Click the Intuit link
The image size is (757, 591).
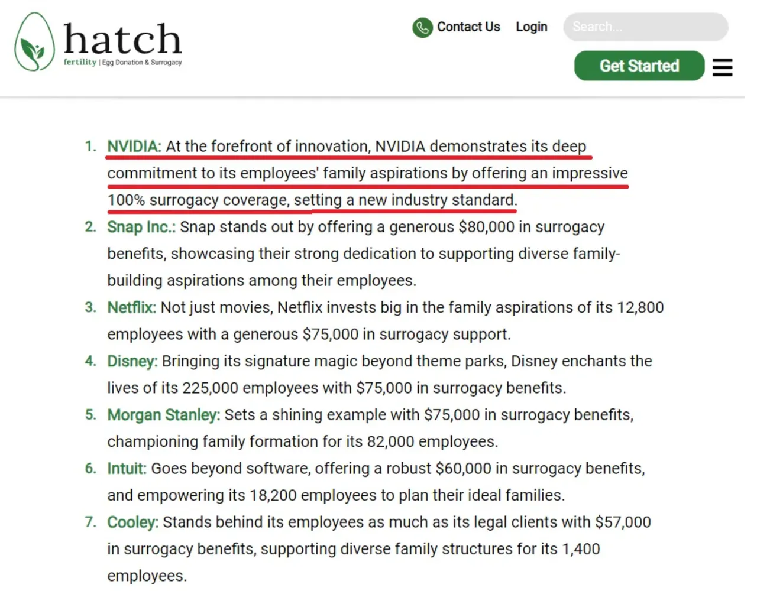pos(127,469)
